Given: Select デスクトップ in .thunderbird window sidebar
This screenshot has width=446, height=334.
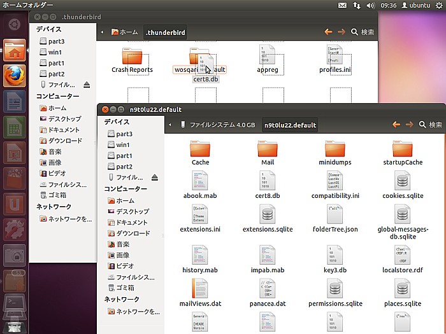Looking at the screenshot, I should [x=61, y=119].
